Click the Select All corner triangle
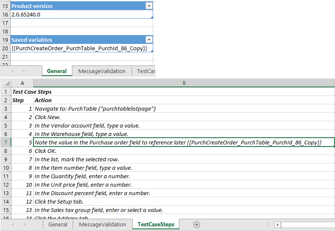The image size is (335, 231). [x=5, y=83]
